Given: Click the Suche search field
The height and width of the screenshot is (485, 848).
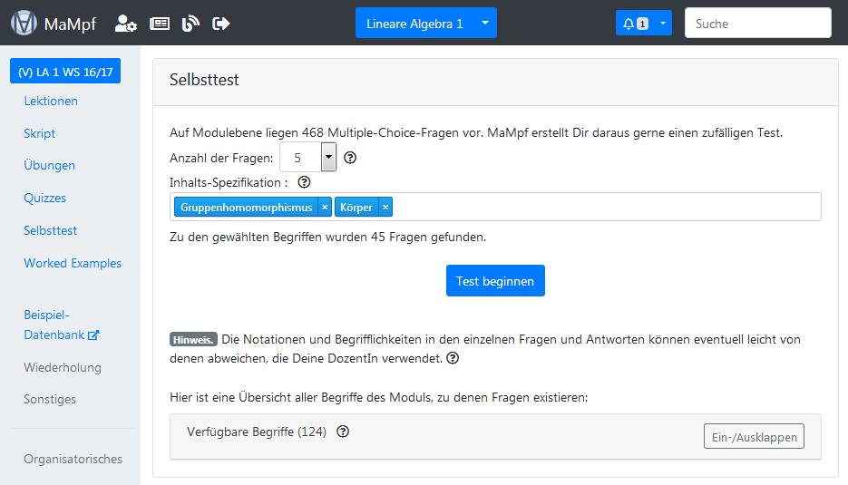Looking at the screenshot, I should click(757, 24).
